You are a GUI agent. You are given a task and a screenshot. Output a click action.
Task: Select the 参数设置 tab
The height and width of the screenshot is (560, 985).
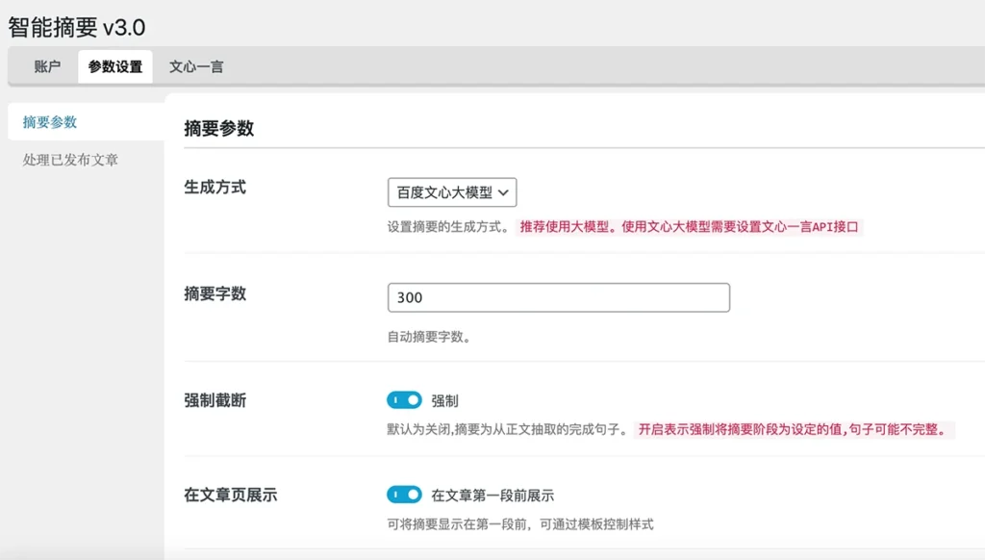click(x=114, y=66)
